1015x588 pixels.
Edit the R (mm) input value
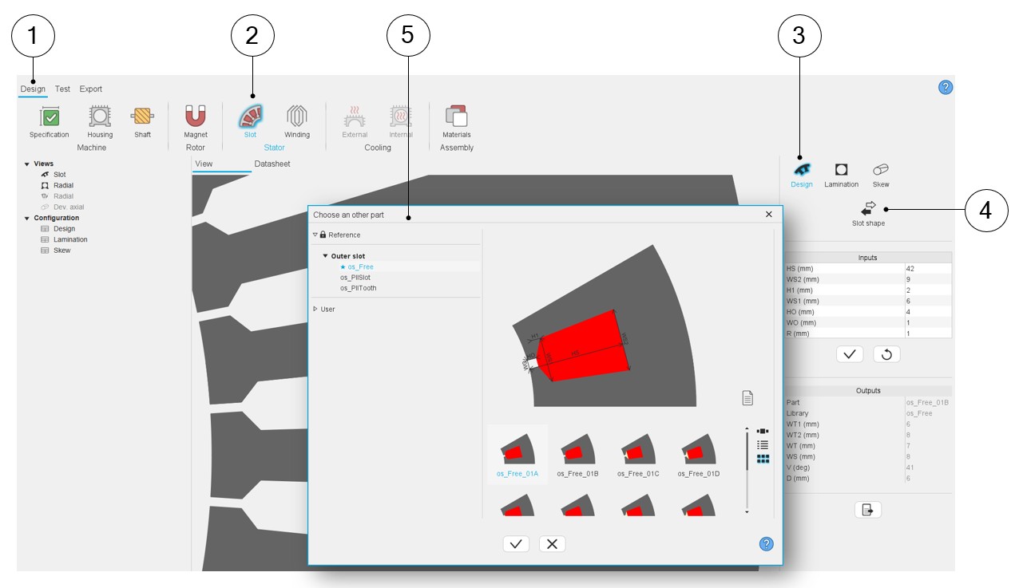(x=927, y=333)
